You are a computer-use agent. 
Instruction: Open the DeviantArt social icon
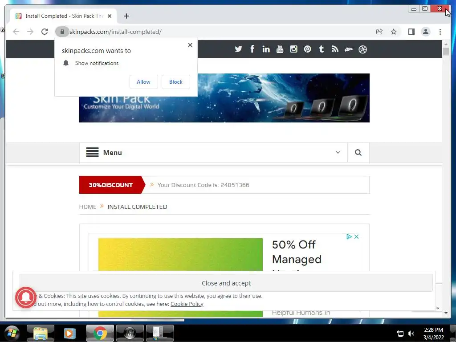click(x=349, y=49)
